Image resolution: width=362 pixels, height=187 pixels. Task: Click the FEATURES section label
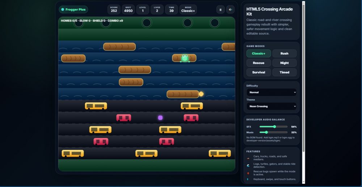click(x=253, y=151)
